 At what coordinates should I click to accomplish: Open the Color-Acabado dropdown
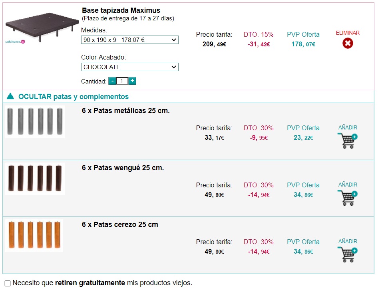(x=130, y=67)
